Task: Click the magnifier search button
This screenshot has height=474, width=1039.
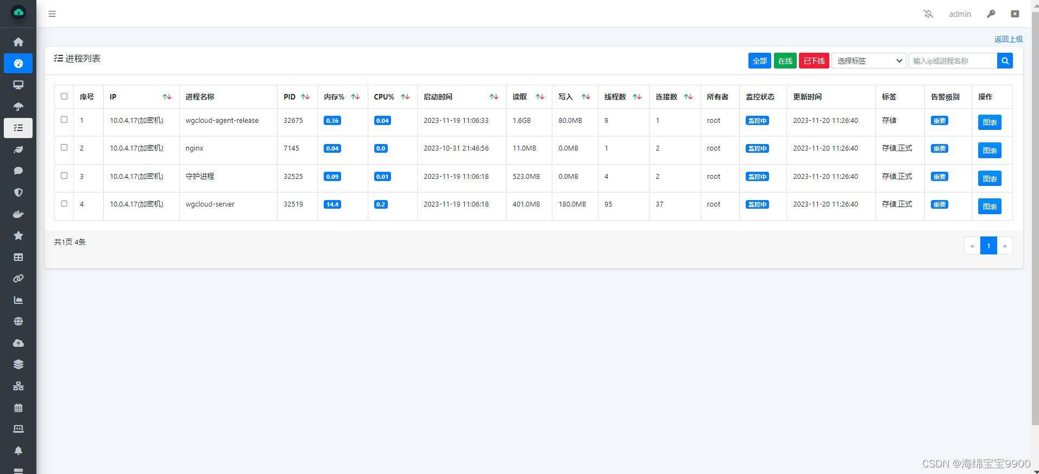Action: tap(1005, 61)
